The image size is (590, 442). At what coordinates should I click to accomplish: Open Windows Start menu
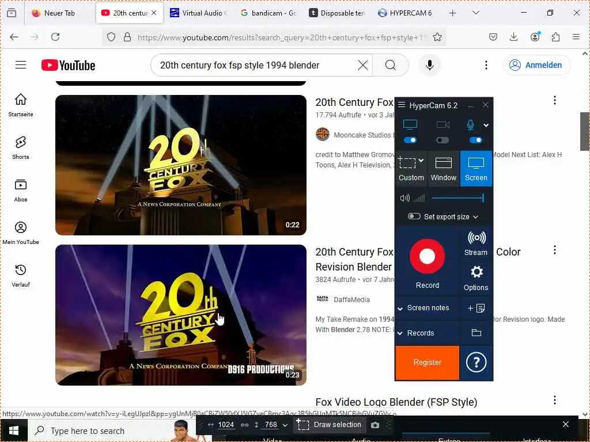(x=14, y=430)
